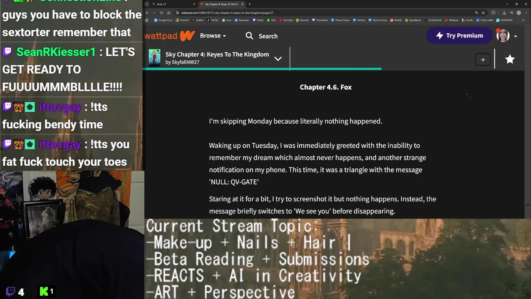Viewport: 531px width, 299px height.
Task: Open the Phone Canva bookmark
Action: [340, 20]
